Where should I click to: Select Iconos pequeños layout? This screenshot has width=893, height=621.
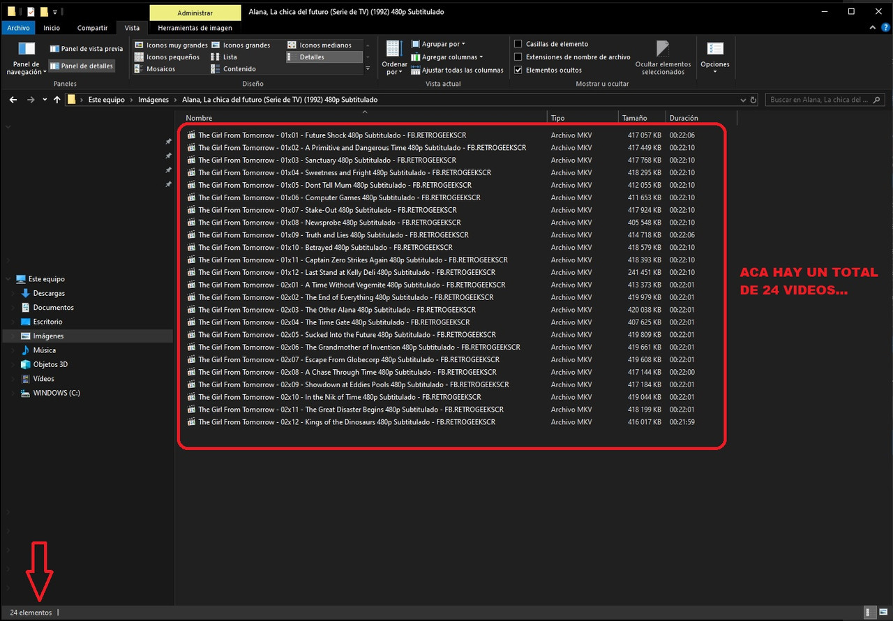pos(167,57)
